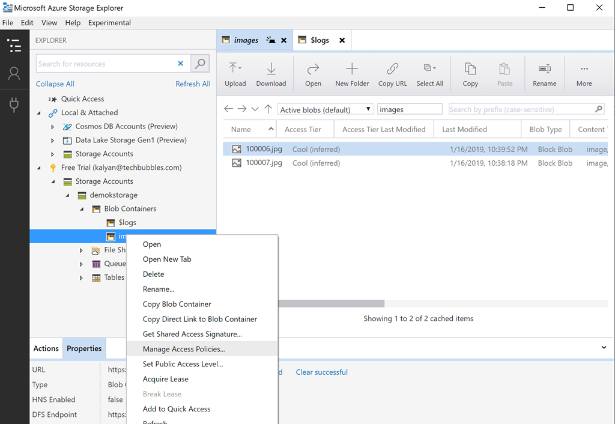
Task: Click the Refresh All link
Action: coord(193,84)
